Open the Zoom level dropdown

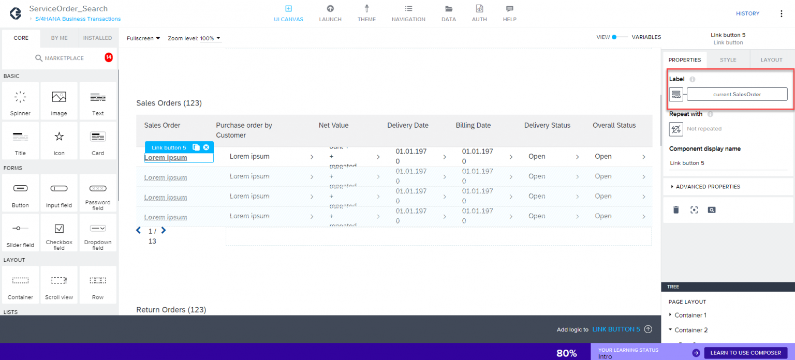[x=194, y=38]
